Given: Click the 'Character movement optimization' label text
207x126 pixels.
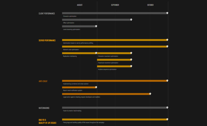Looking at the screenshot, I should point(108,56).
